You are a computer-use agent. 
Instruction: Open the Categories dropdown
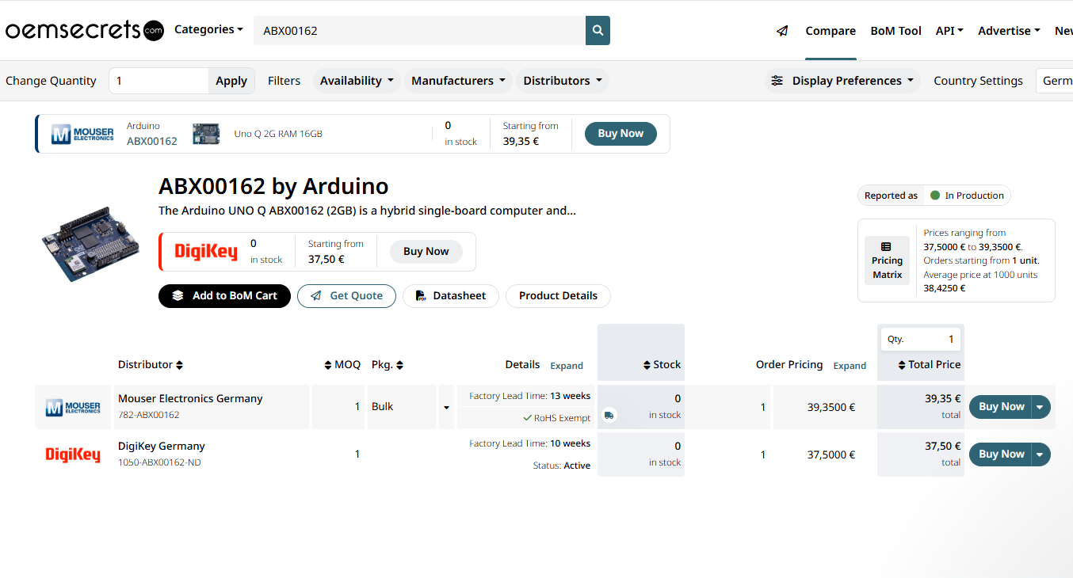click(208, 30)
